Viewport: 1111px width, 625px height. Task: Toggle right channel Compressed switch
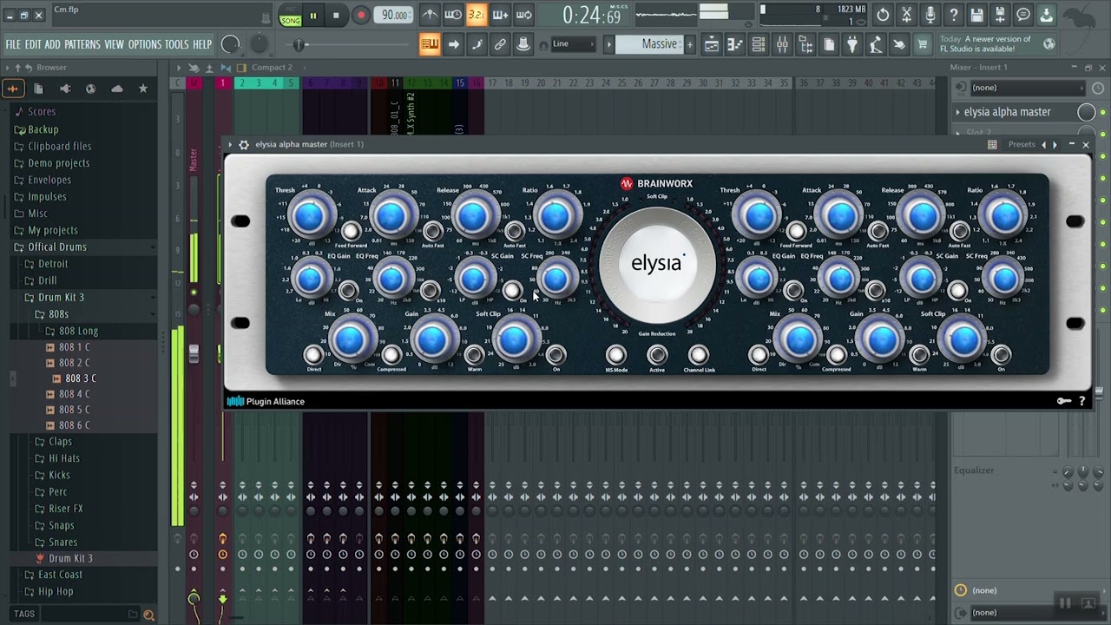click(836, 354)
